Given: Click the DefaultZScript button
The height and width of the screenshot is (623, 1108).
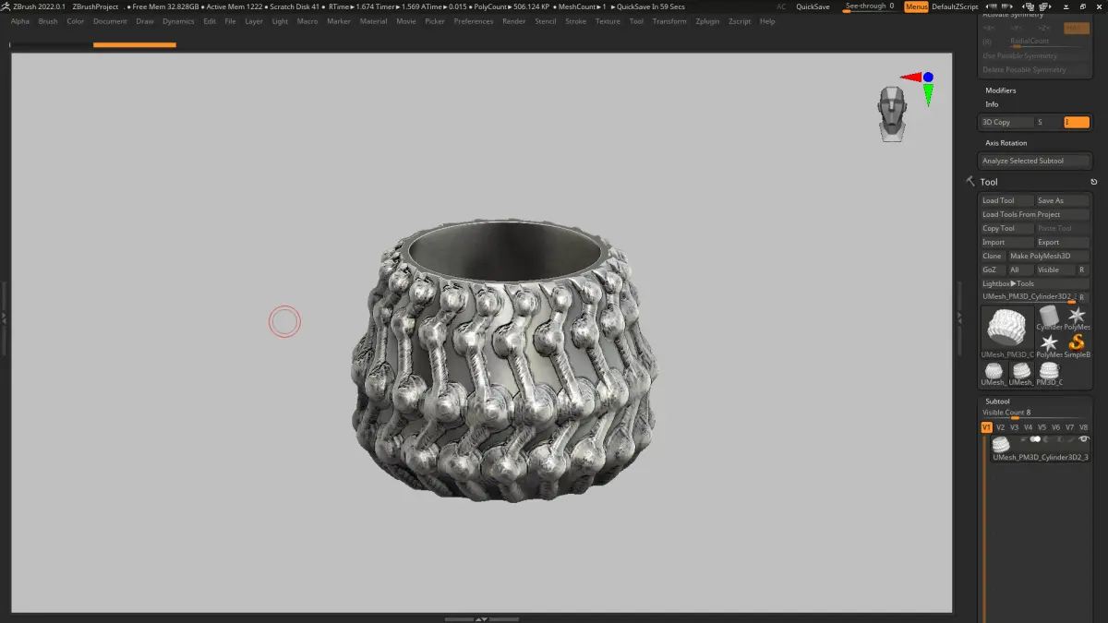Looking at the screenshot, I should click(x=955, y=6).
